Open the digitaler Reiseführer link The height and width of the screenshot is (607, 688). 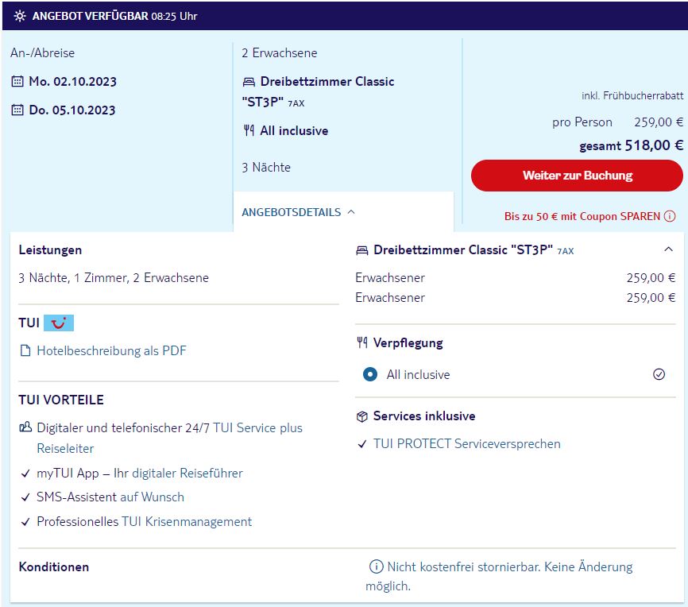(187, 474)
